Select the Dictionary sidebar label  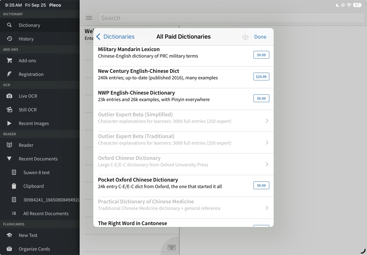29,25
